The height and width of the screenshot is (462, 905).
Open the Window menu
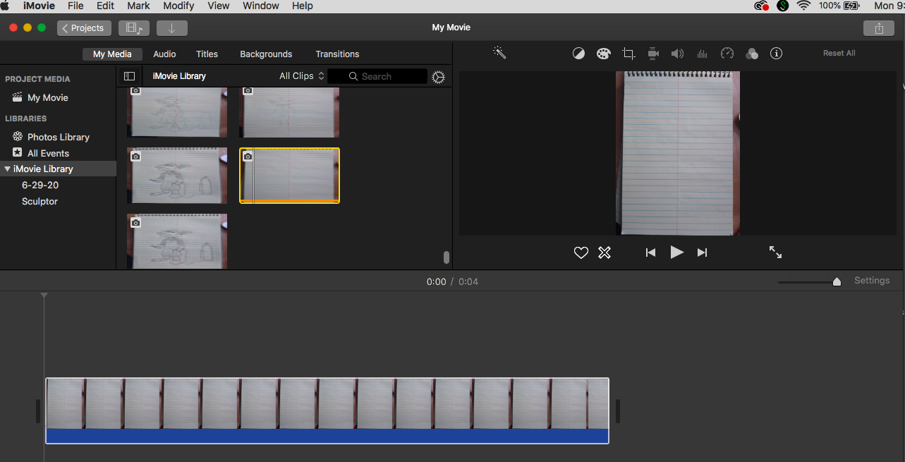[260, 6]
